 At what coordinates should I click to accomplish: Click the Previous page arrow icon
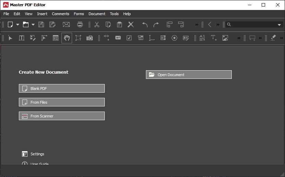210,24
